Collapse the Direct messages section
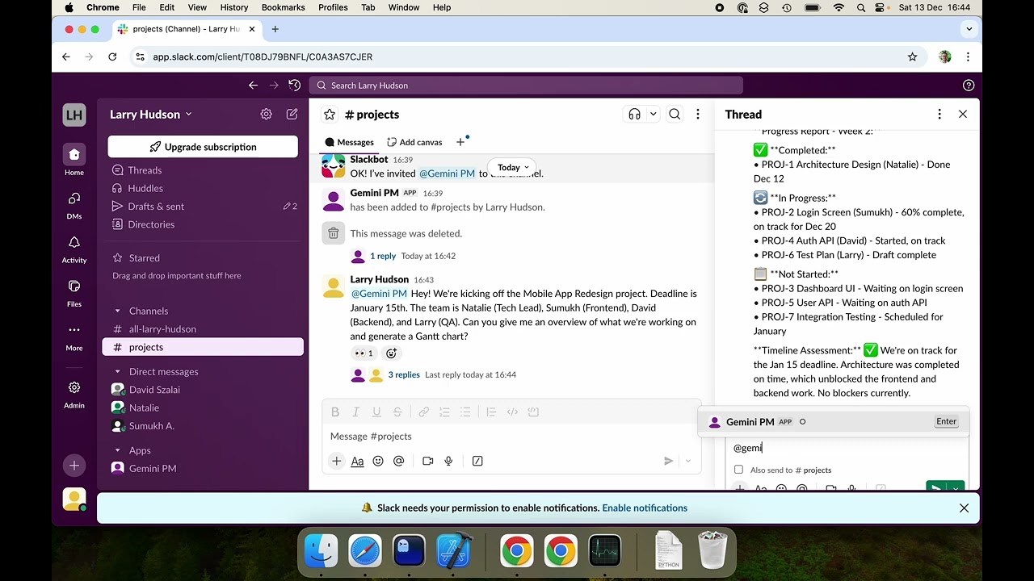 [x=117, y=372]
